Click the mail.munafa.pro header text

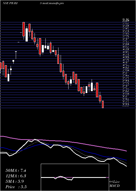pyautogui.click(x=53, y=3)
